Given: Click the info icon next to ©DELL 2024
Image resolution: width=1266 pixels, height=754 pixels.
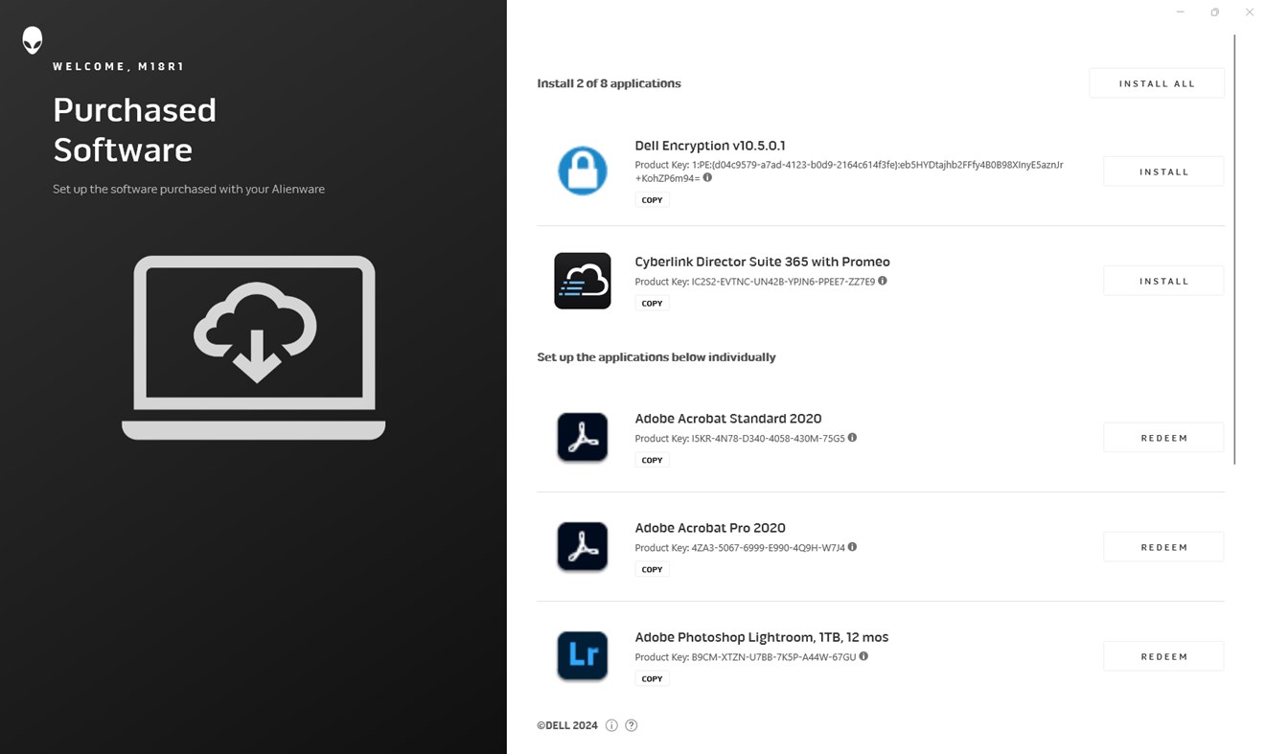Looking at the screenshot, I should (611, 725).
